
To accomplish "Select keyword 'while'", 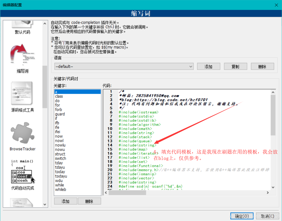I will click(78, 185).
